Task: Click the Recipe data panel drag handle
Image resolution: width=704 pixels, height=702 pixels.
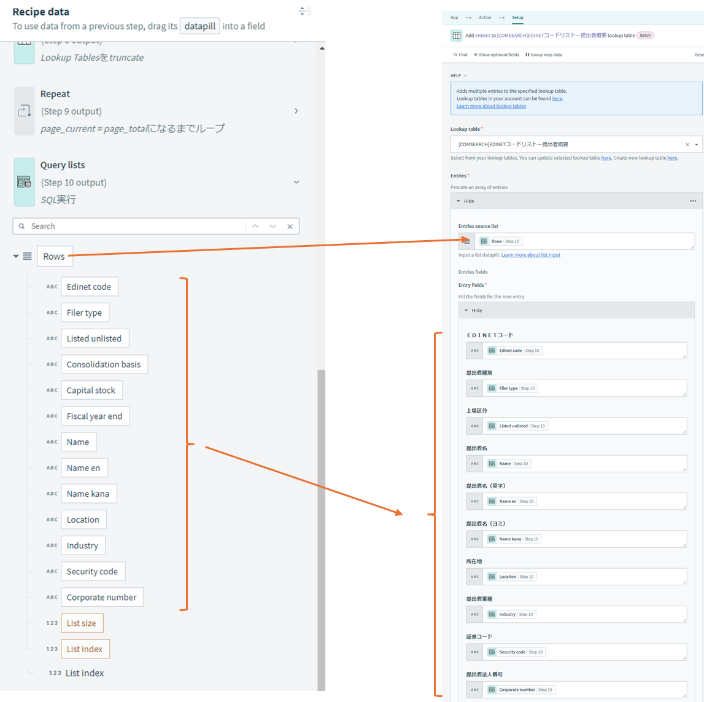Action: click(x=302, y=11)
